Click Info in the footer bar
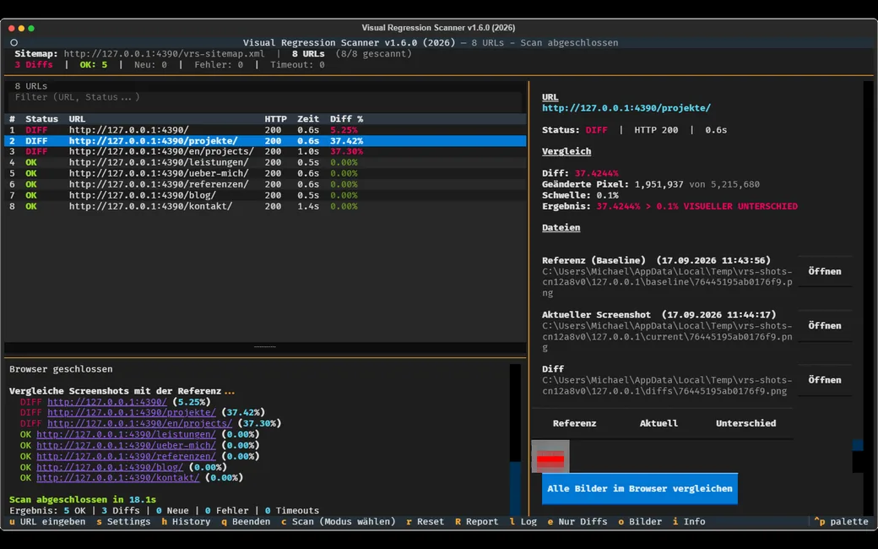 pos(689,522)
